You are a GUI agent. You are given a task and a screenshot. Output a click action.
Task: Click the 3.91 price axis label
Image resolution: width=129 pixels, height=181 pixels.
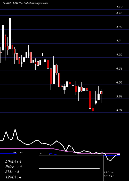coord(119,110)
